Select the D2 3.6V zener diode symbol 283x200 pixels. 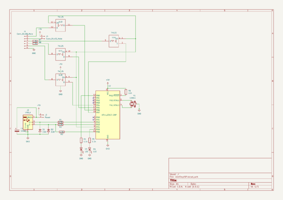coord(49,131)
